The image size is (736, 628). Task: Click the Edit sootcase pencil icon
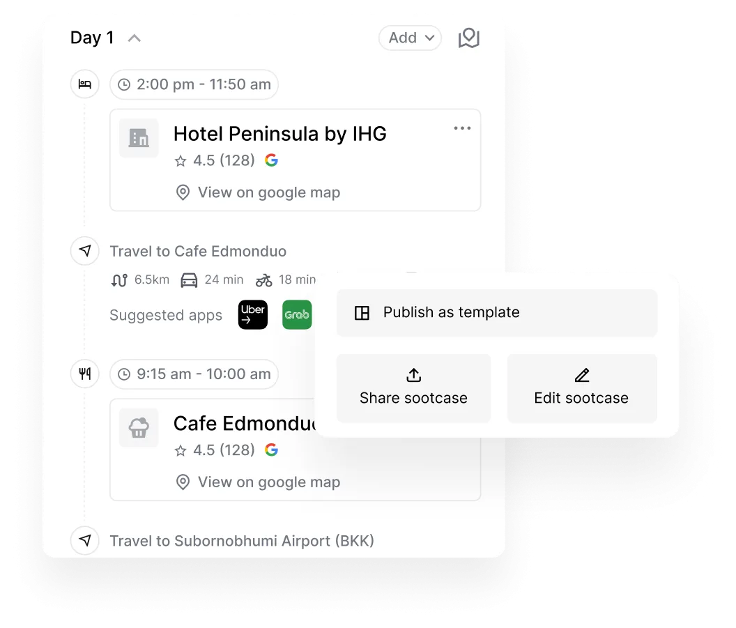click(x=582, y=374)
